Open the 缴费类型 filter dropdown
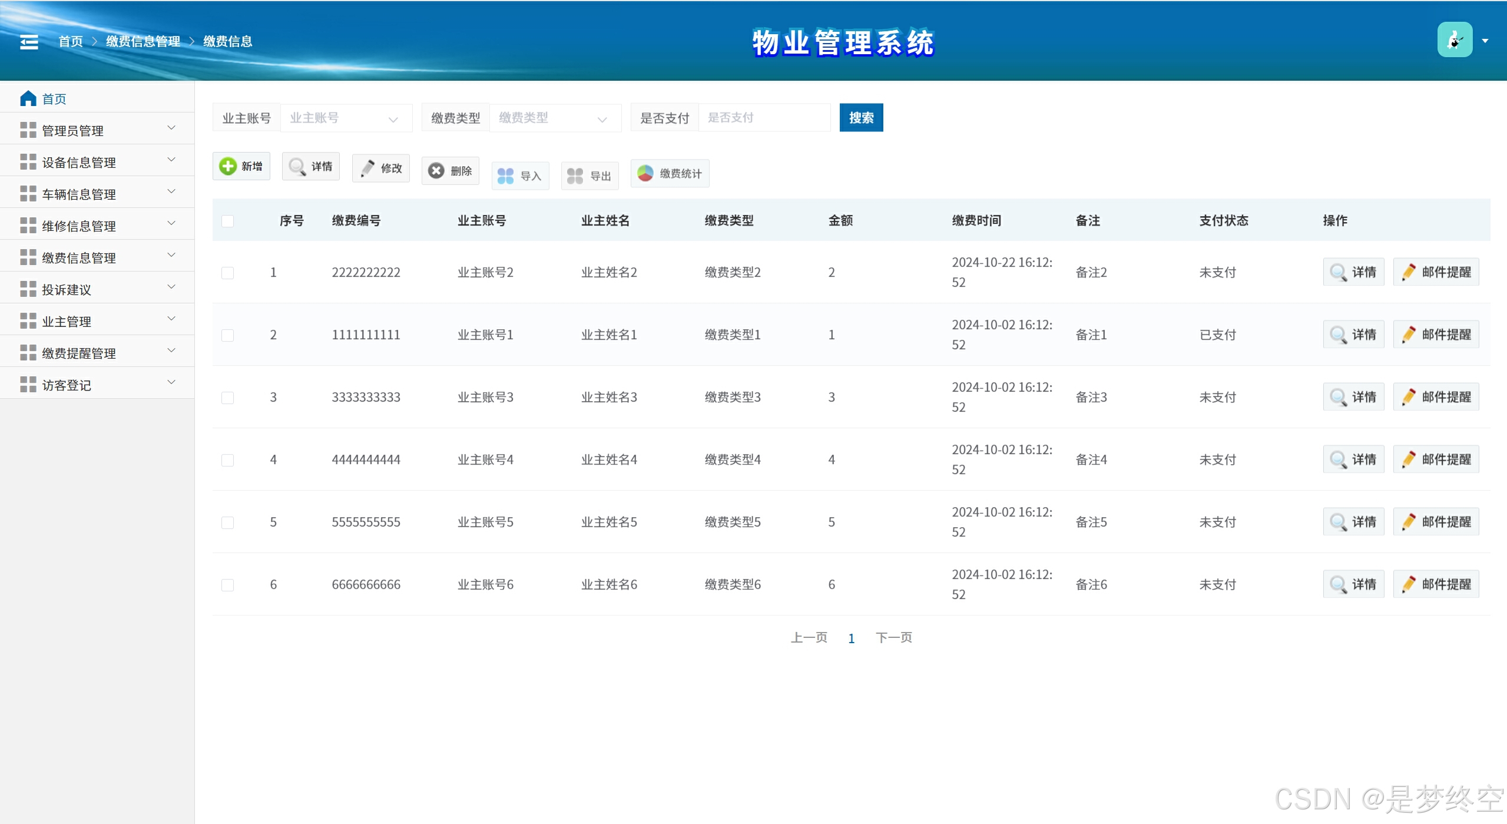 555,118
